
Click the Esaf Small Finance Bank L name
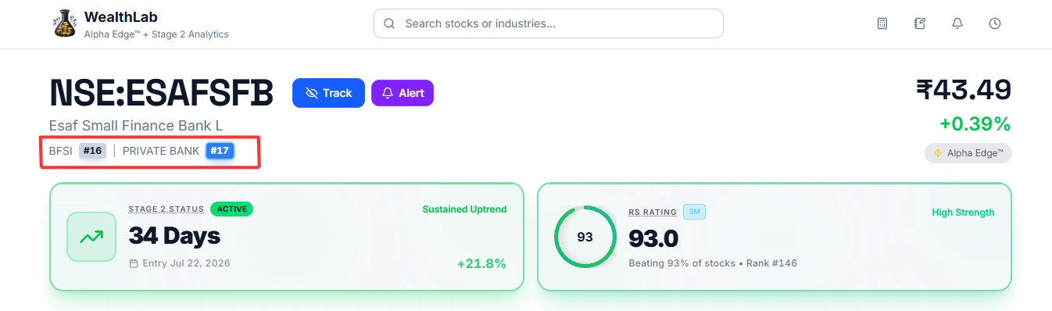(137, 126)
